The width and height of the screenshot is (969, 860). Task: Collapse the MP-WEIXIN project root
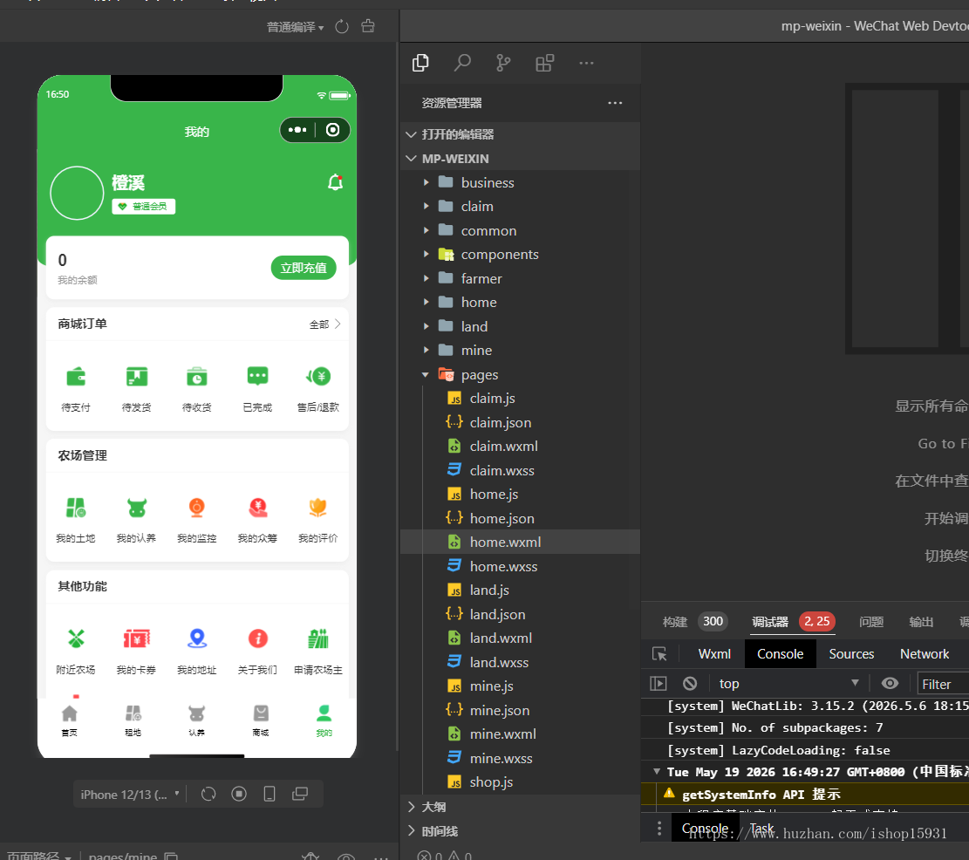pos(521,159)
